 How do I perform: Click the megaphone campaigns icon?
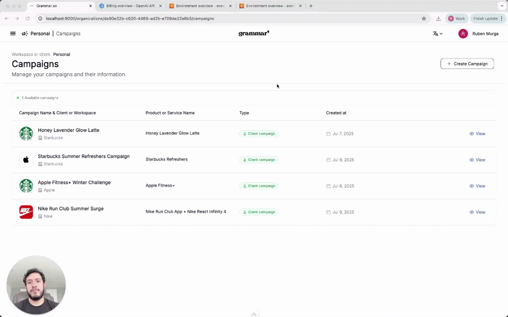click(25, 34)
